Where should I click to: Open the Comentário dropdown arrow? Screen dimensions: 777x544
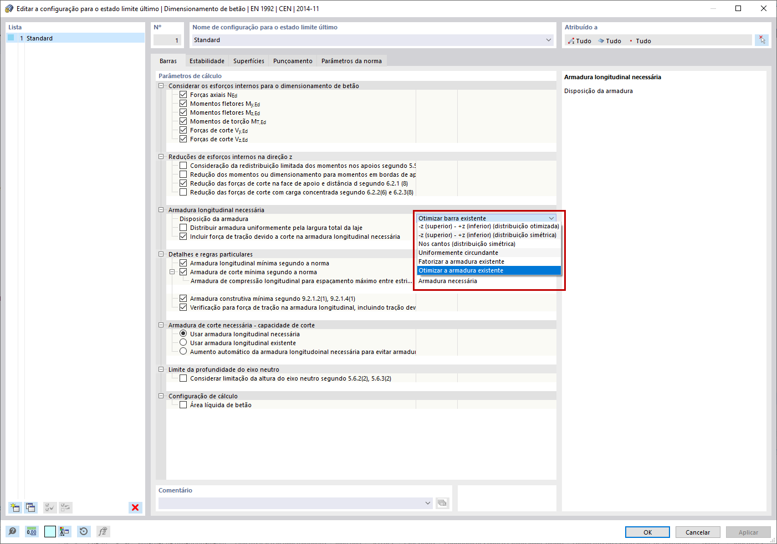coord(428,503)
